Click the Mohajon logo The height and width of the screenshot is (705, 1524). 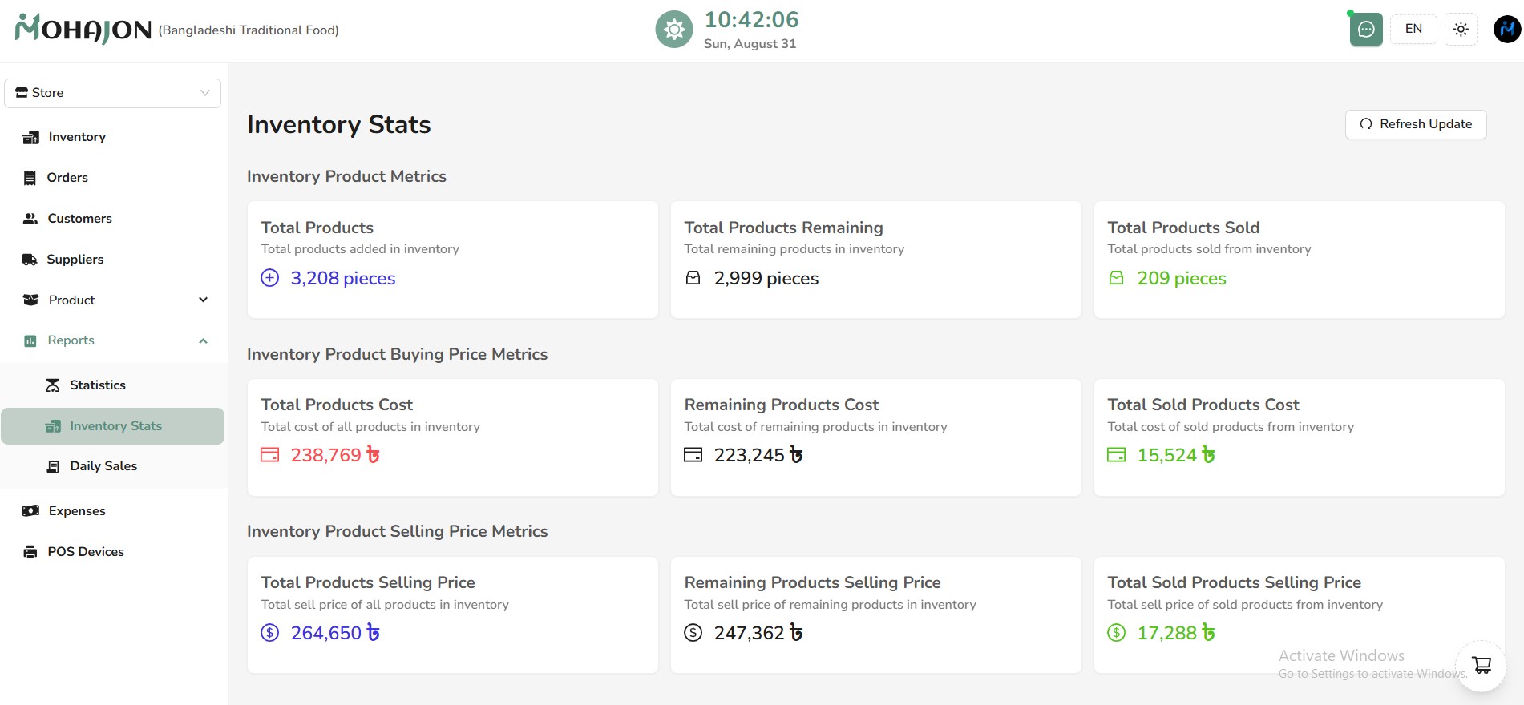pyautogui.click(x=83, y=30)
